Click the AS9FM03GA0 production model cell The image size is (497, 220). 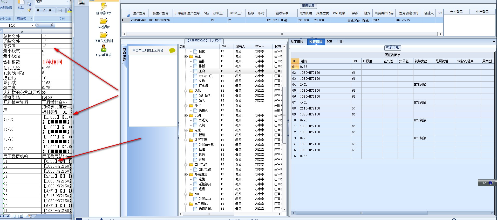[x=138, y=20]
